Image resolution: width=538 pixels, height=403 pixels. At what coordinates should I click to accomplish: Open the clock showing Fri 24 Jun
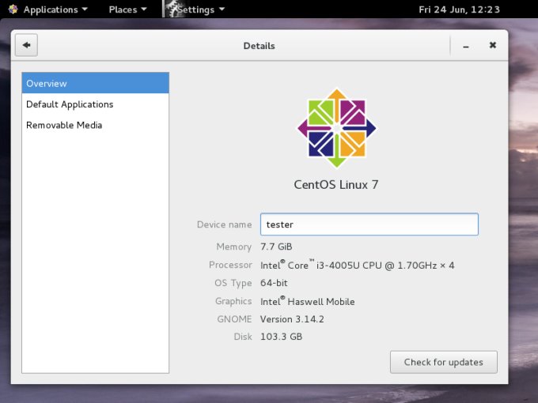tap(460, 9)
